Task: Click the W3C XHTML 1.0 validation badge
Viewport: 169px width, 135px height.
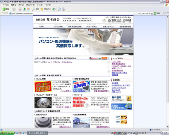Action: [121, 117]
